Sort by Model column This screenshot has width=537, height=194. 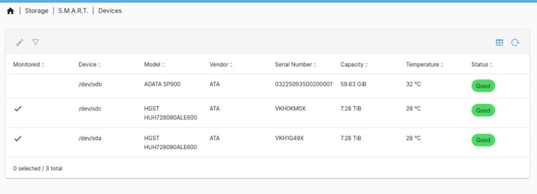point(154,64)
